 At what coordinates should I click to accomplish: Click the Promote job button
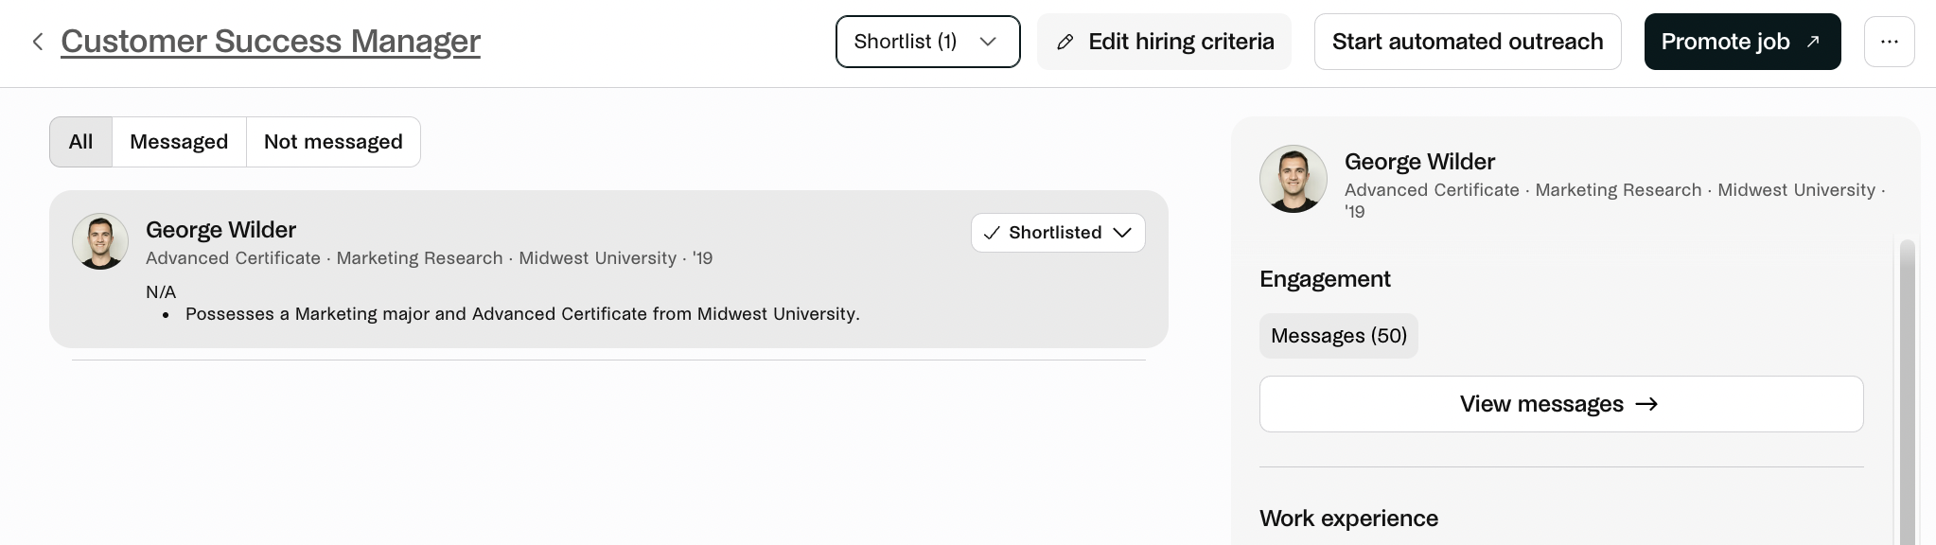coord(1742,42)
